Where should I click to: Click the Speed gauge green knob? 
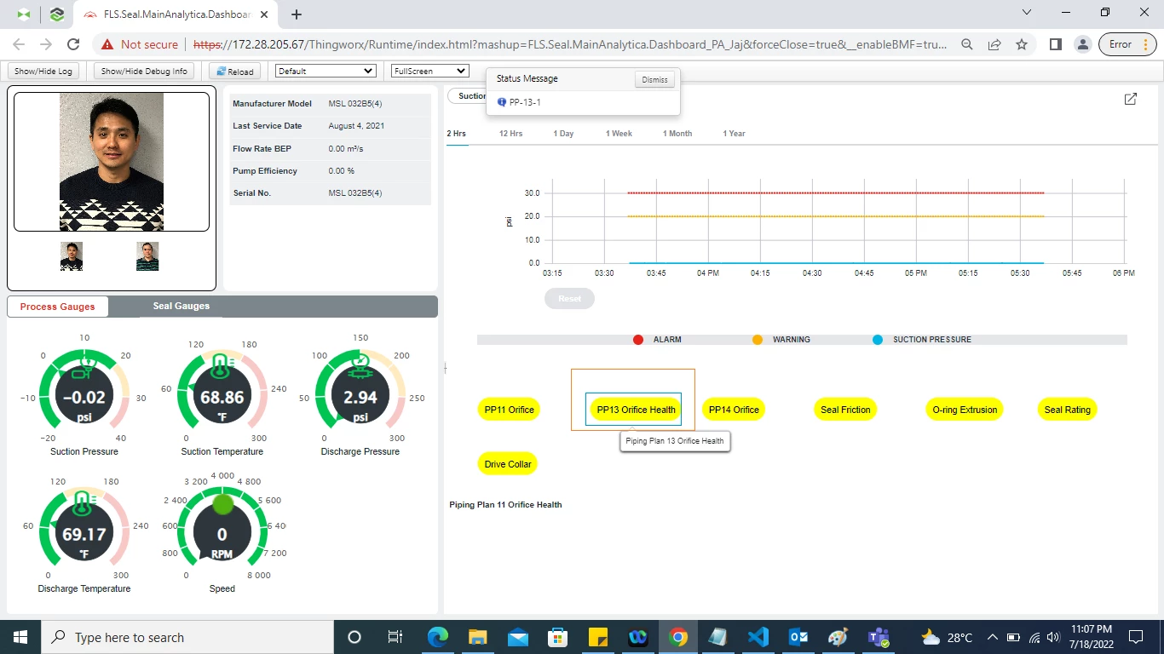(x=222, y=504)
